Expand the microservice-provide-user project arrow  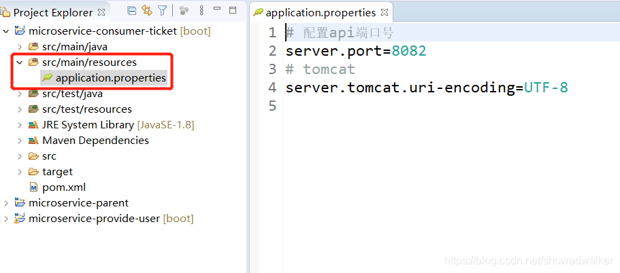pyautogui.click(x=6, y=219)
